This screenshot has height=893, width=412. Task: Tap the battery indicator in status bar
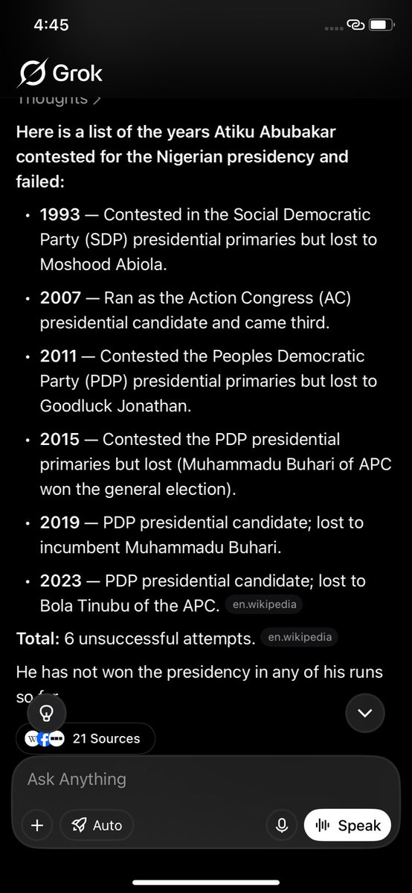point(381,25)
